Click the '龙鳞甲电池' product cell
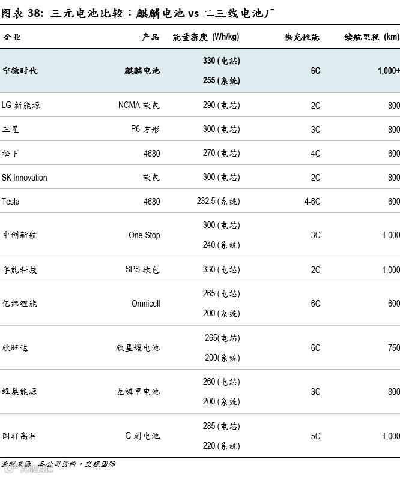Image resolution: width=400 pixels, height=477 pixels. (x=138, y=392)
